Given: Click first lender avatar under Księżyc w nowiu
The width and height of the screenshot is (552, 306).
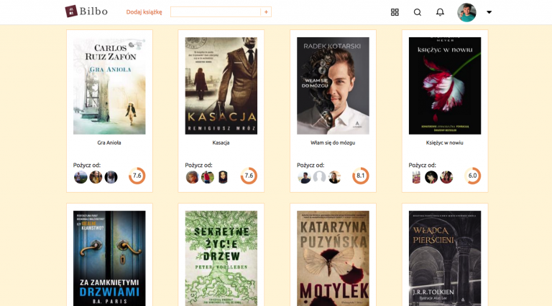Looking at the screenshot, I should pyautogui.click(x=416, y=177).
